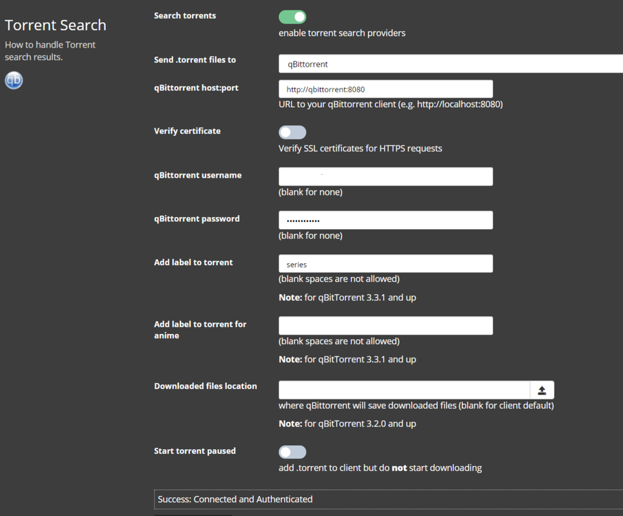This screenshot has height=516, width=623.
Task: Select the Add label to torrent field
Action: (386, 264)
